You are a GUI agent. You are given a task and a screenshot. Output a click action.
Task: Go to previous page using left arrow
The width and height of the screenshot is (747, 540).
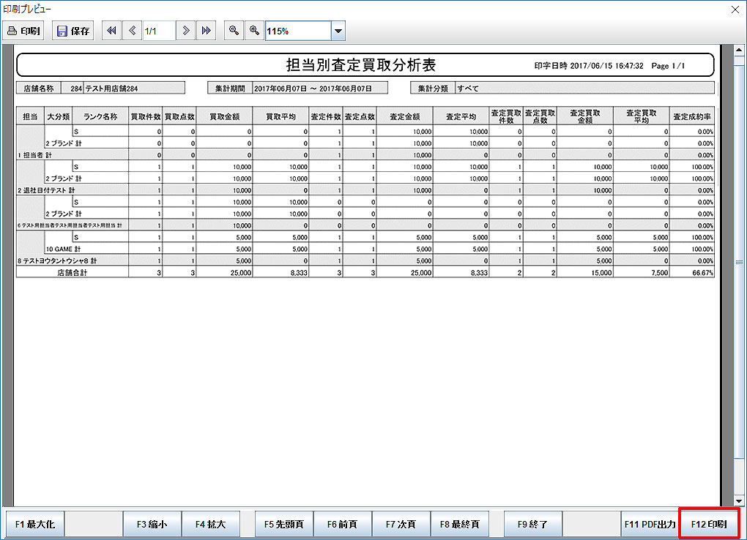click(132, 31)
